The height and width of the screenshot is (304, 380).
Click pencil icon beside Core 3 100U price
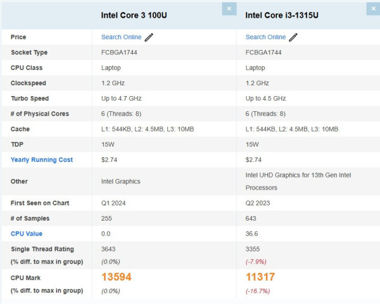coord(149,37)
